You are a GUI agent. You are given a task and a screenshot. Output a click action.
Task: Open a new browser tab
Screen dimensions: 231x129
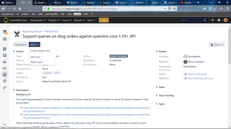coord(198,2)
